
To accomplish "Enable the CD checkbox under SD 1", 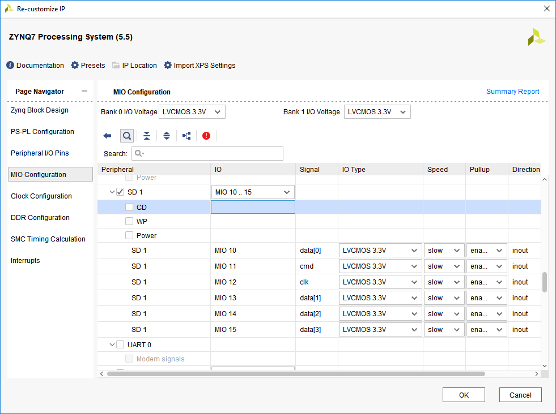I will click(x=129, y=207).
